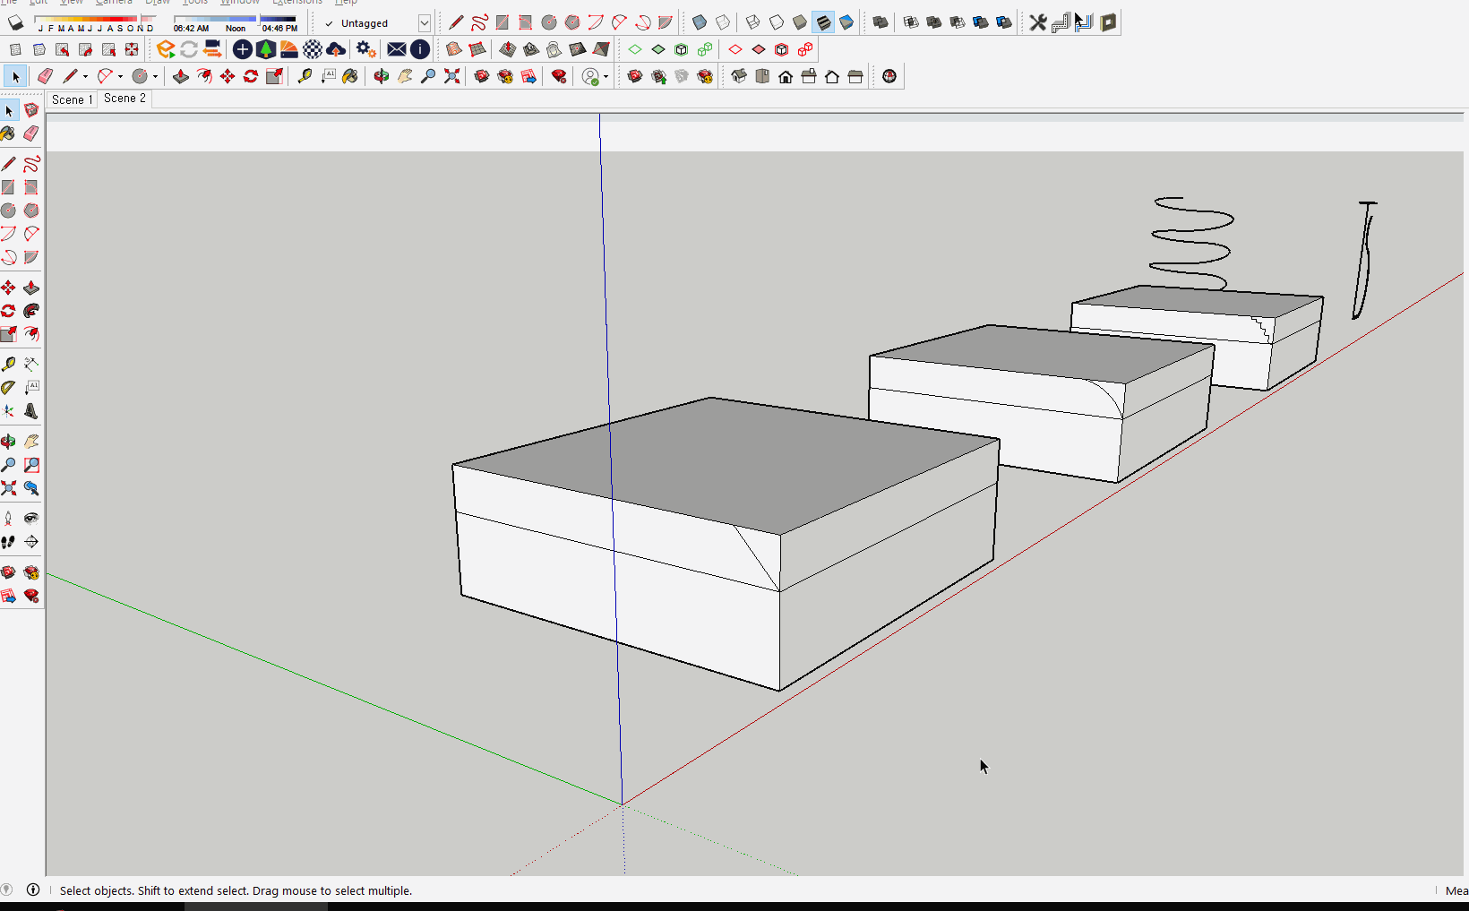Select the Walk footprints tool
Viewport: 1469px width, 911px height.
coord(8,542)
